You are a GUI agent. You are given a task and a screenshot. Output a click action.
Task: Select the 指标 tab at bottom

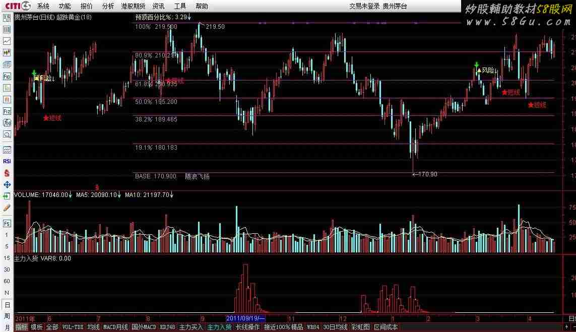21,327
